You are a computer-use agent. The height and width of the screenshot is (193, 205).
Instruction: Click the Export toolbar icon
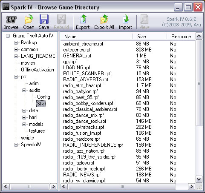(83, 19)
